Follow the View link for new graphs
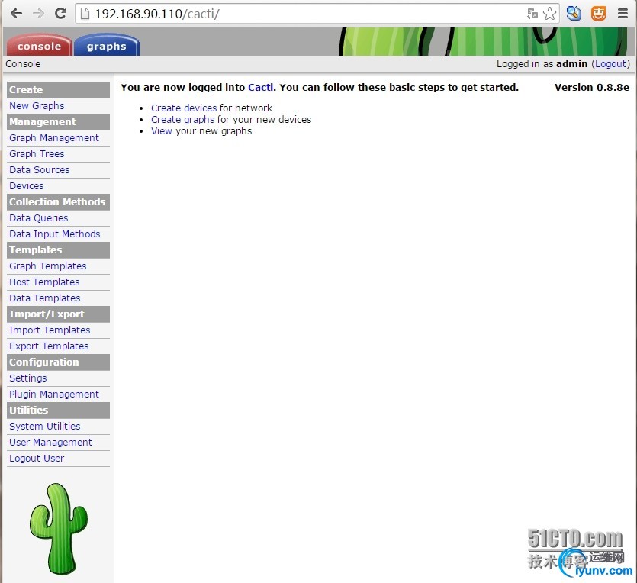 162,130
